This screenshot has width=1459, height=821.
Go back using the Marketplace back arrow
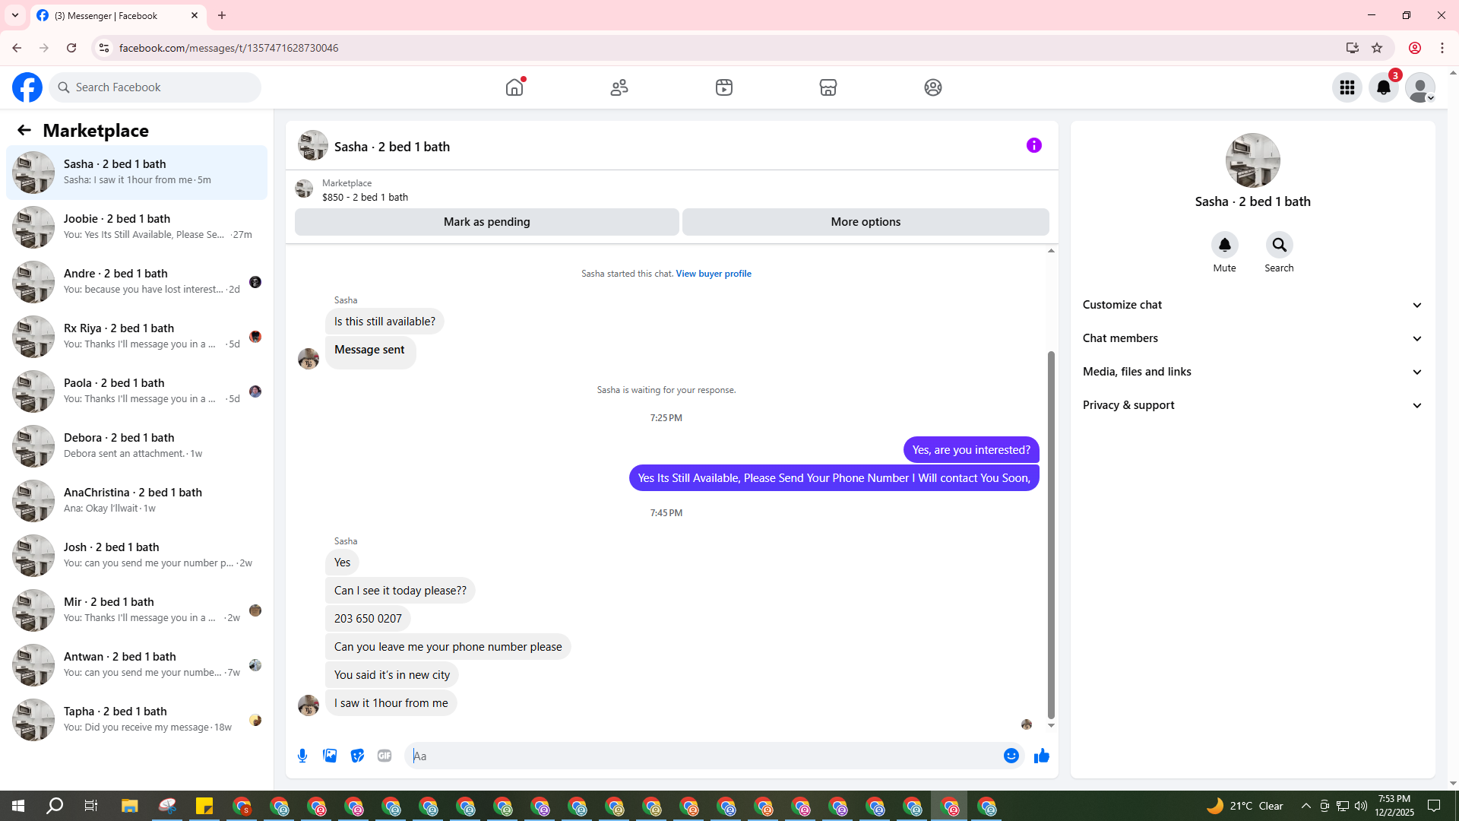click(x=24, y=130)
